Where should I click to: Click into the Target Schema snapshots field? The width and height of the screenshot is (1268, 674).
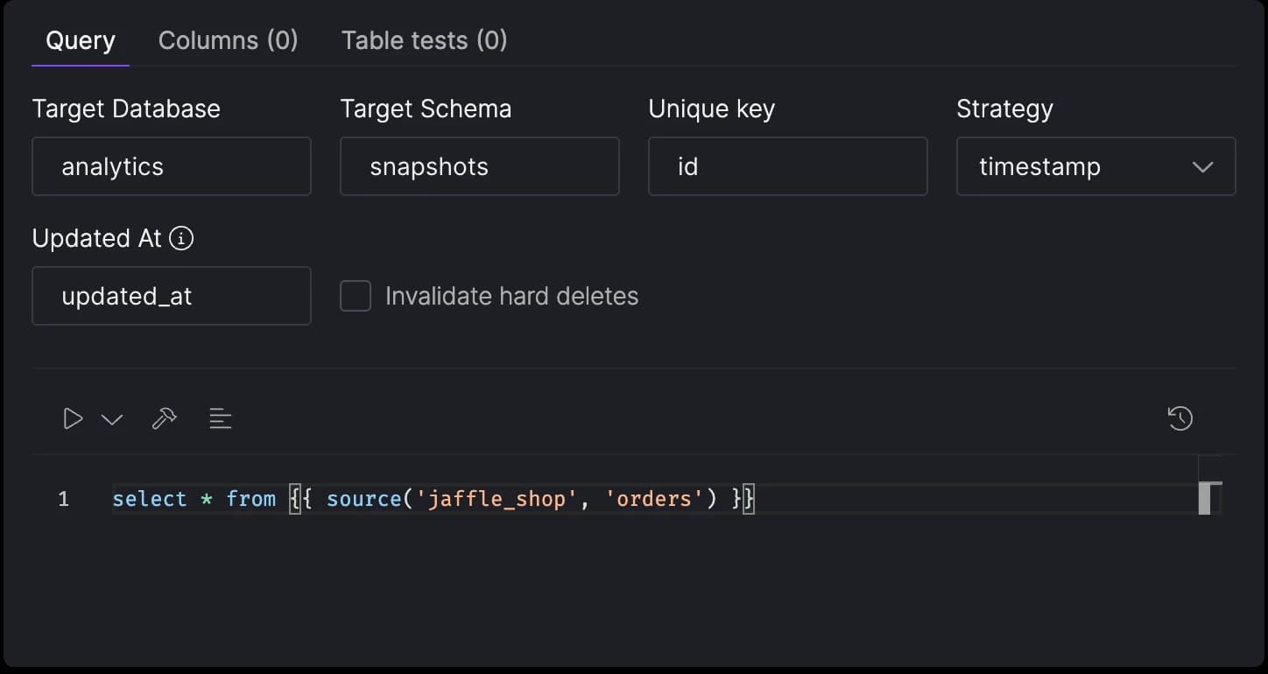pos(479,166)
